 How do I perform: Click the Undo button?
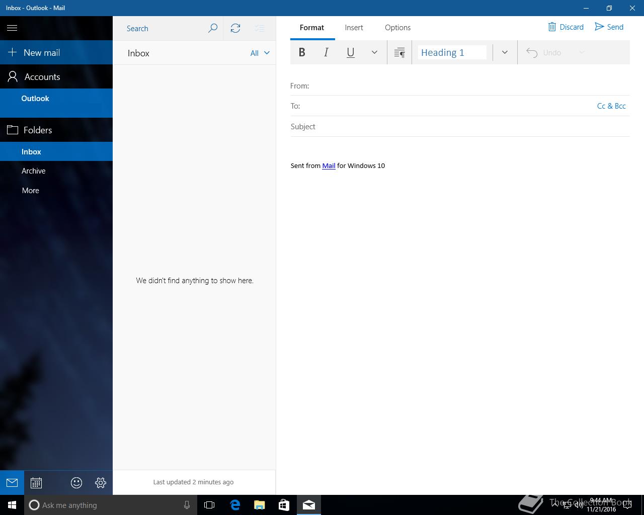(543, 52)
